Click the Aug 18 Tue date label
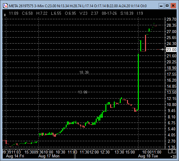Viewport: 179px width, 161px height. click(148, 156)
